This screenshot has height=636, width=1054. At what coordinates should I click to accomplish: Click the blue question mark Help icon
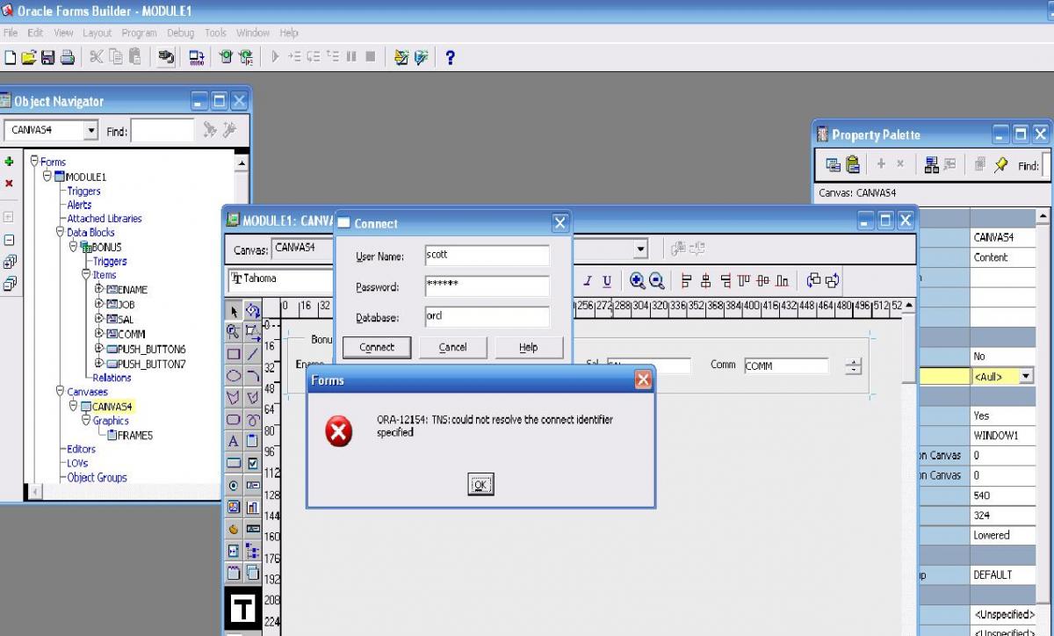pyautogui.click(x=450, y=57)
